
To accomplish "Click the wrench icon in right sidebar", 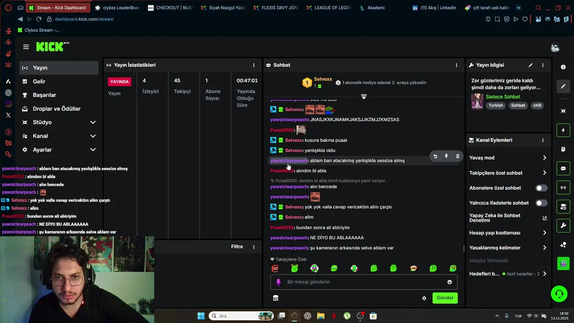I will tap(563, 226).
